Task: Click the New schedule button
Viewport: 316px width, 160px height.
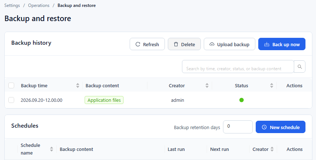Action: pyautogui.click(x=280, y=127)
